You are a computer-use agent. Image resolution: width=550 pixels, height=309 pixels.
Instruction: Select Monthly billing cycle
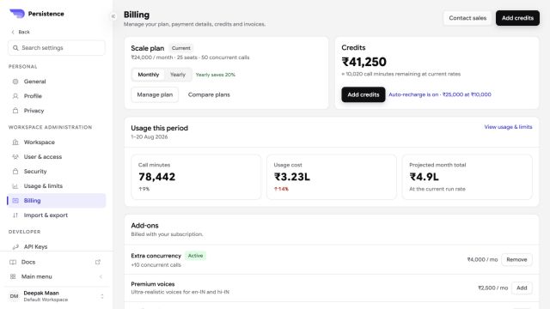(x=149, y=75)
